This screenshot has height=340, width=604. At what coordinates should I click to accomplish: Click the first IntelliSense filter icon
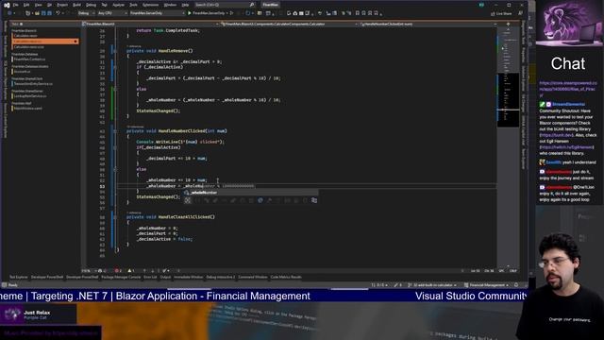(x=187, y=200)
